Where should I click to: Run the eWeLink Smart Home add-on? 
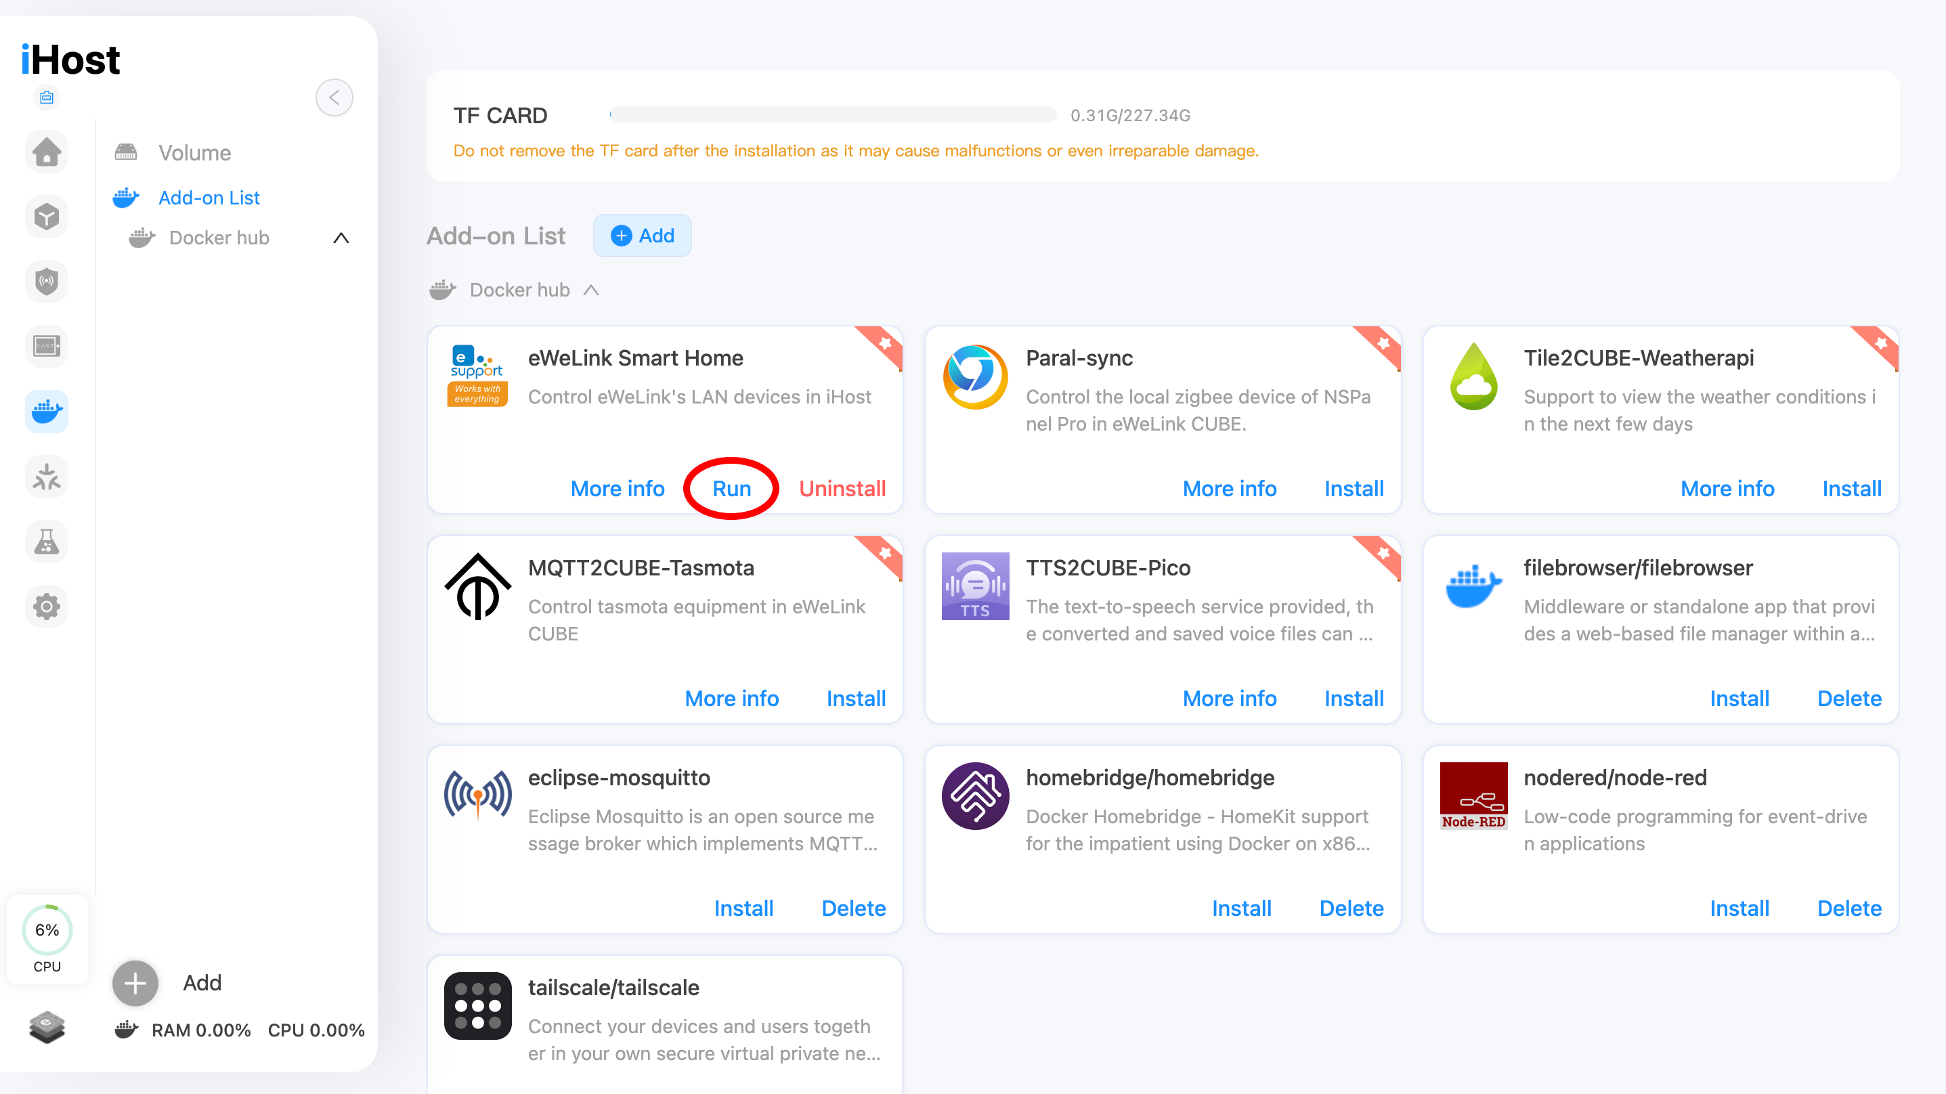[731, 489]
